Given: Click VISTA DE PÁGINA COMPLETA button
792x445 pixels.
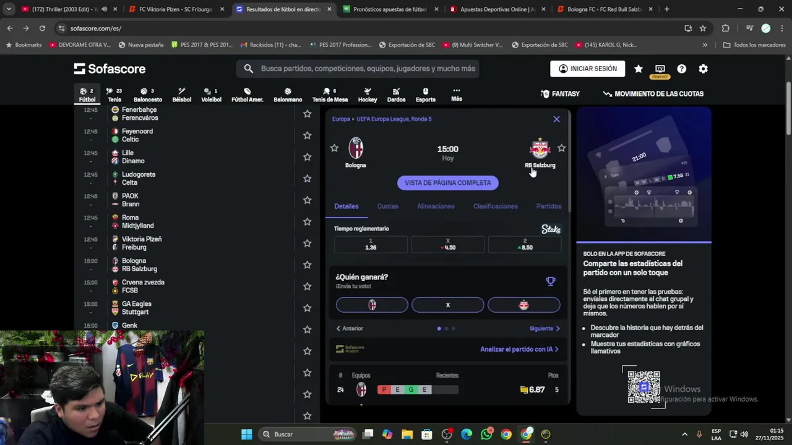Looking at the screenshot, I should pyautogui.click(x=448, y=183).
